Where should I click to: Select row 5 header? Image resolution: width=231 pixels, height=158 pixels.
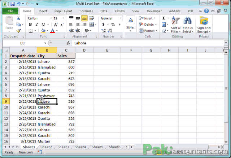tap(6, 79)
